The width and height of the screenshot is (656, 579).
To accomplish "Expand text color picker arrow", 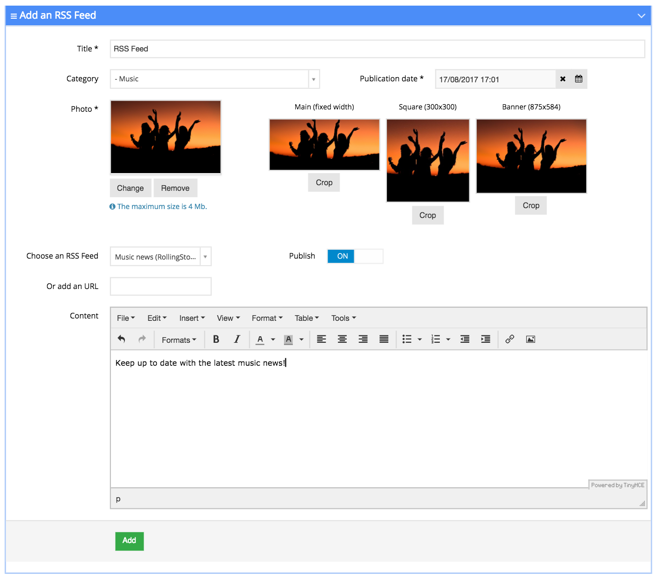I will 273,340.
